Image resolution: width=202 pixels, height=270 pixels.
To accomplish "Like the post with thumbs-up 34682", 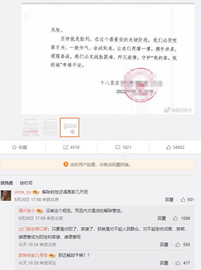I will coord(168,147).
